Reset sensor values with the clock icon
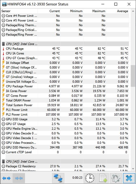Image resolution: width=136 pixels, height=184 pixels. [89, 178]
